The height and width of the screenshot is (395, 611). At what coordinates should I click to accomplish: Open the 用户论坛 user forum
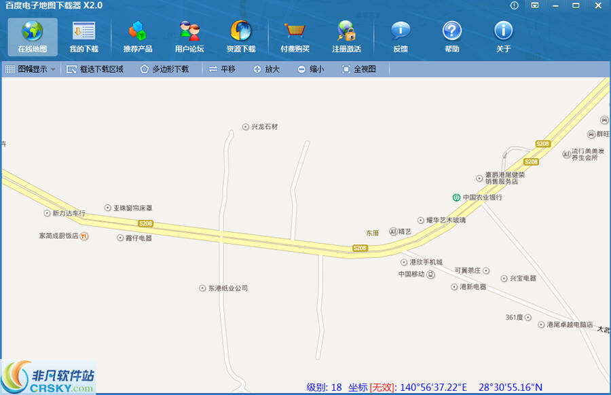[189, 37]
